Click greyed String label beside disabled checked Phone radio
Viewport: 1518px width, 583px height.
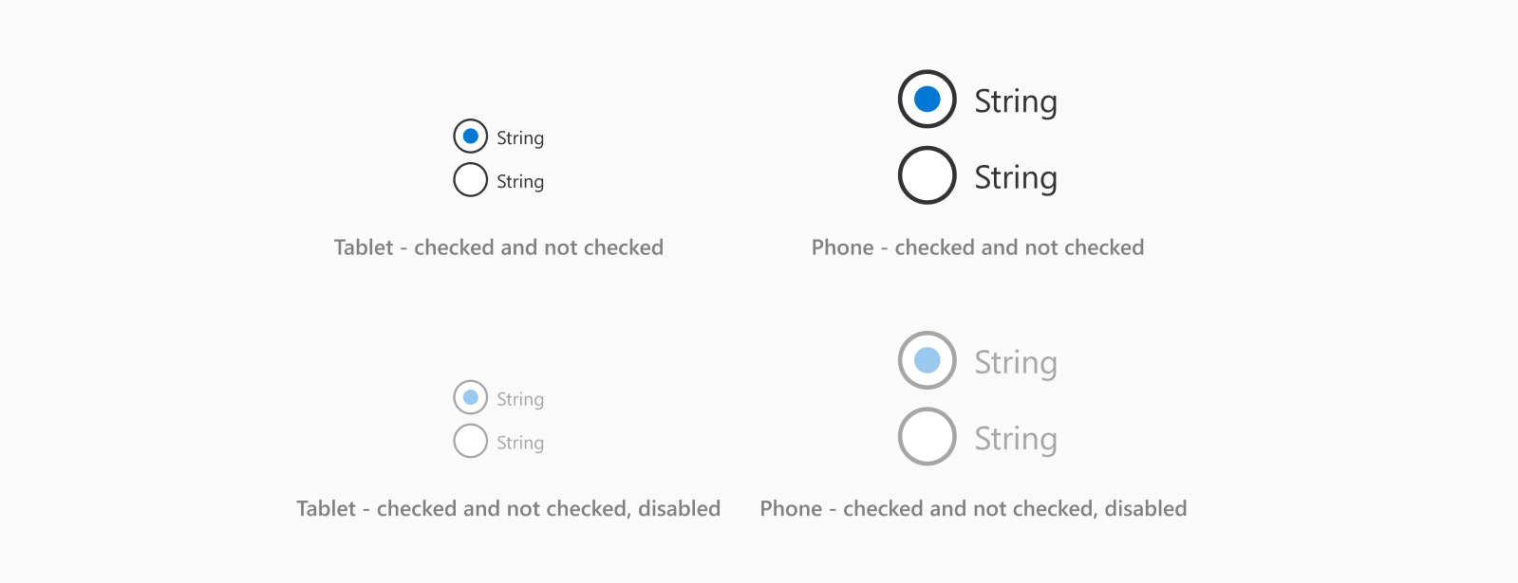tap(1016, 363)
